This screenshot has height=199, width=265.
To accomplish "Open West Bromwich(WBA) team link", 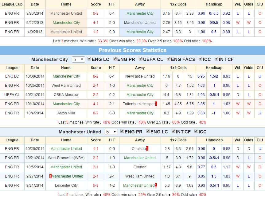I will pyautogui.click(x=66, y=158).
